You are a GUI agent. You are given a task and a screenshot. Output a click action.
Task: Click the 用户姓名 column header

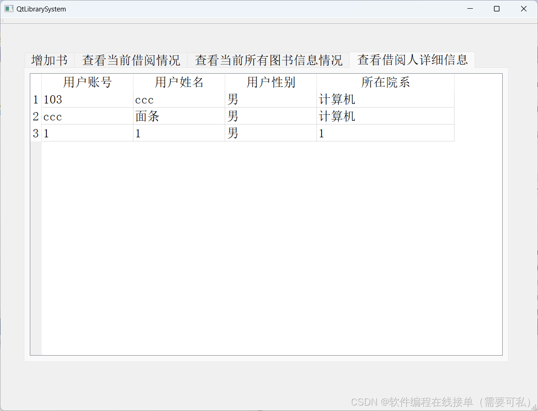(179, 82)
